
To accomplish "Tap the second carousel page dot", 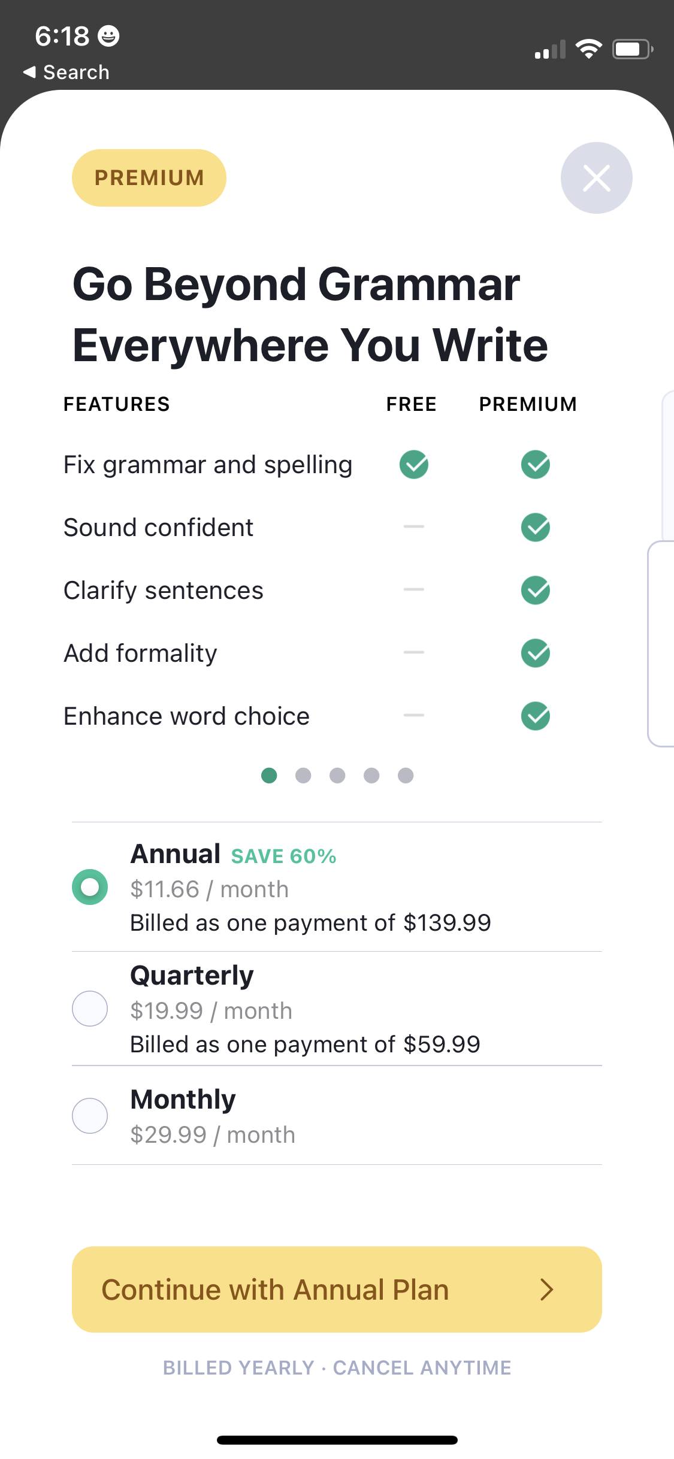I will tap(303, 776).
